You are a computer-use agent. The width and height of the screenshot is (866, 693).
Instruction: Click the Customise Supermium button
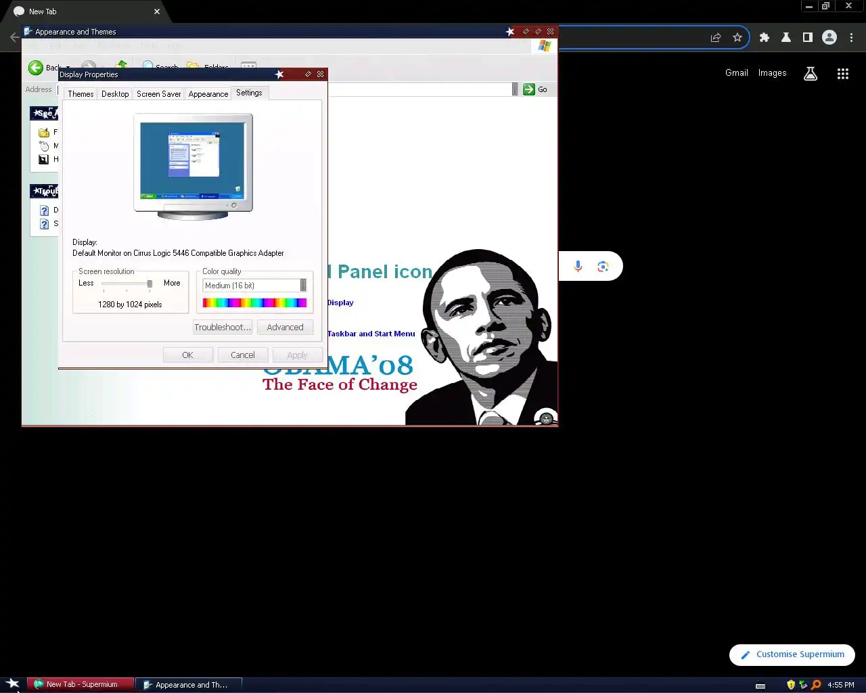pos(792,654)
